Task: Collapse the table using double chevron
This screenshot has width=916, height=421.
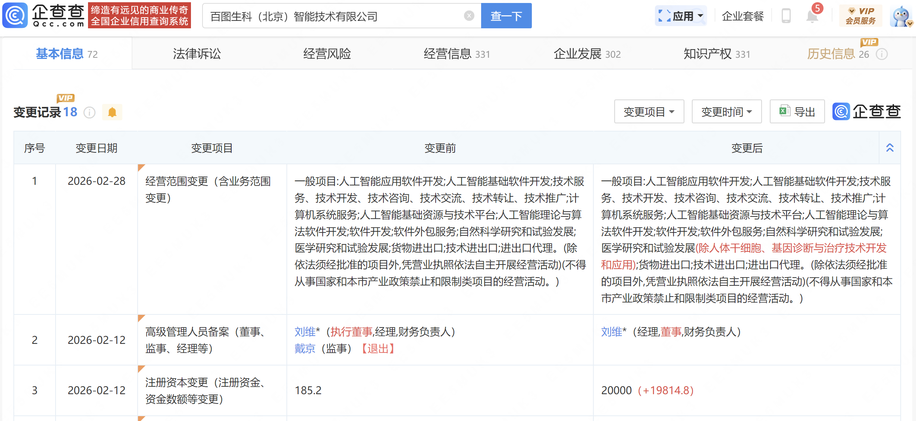Action: [x=890, y=148]
